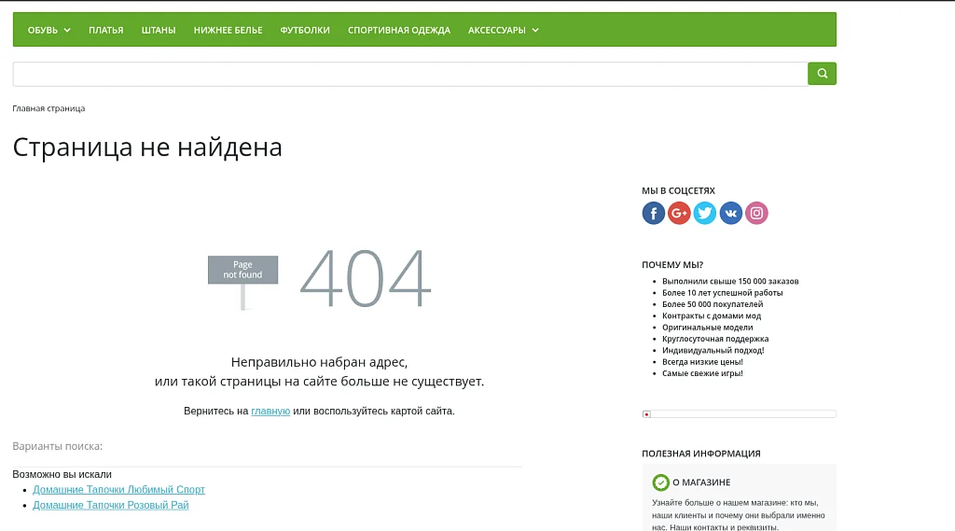Open the НИЖНЕЕ БЕЛЬЕ menu item
The height and width of the screenshot is (531, 955).
[x=228, y=30]
